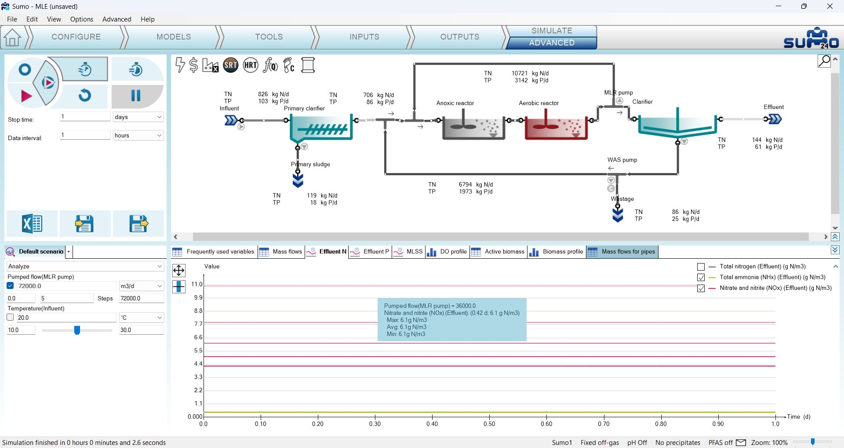Uncheck Total ammonia (NHx) legend checkbox

pyautogui.click(x=701, y=278)
